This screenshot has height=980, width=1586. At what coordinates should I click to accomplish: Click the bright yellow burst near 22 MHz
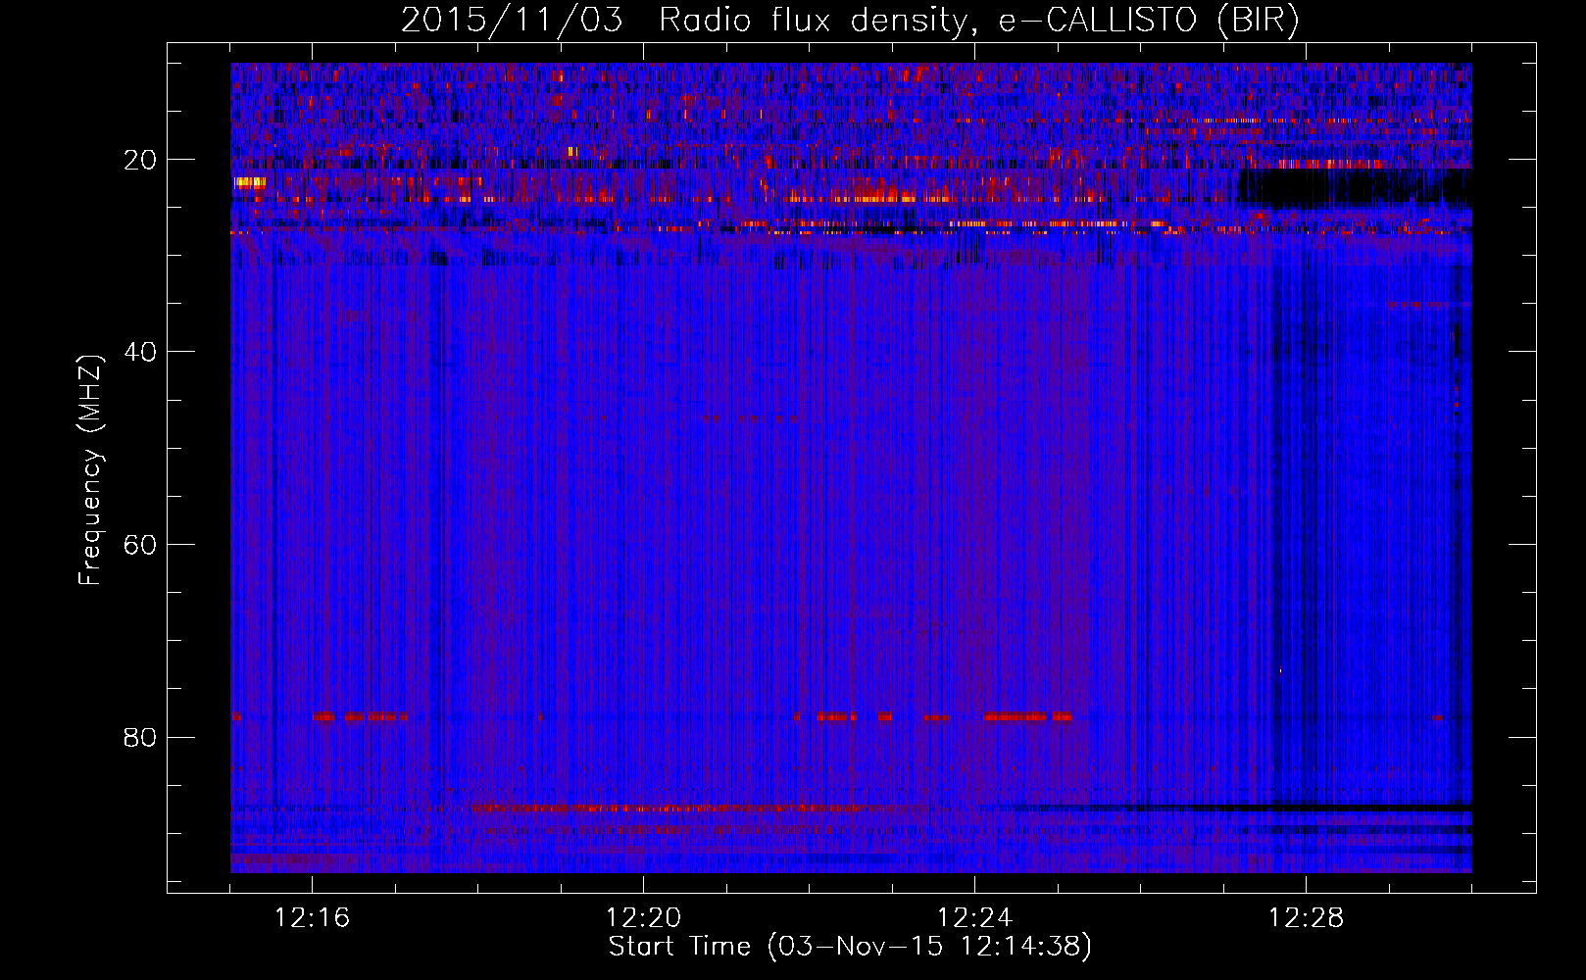click(x=249, y=181)
